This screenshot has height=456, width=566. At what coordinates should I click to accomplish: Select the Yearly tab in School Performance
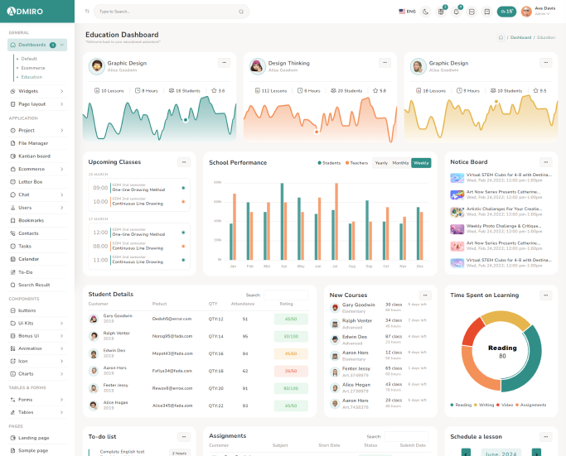[x=381, y=163]
